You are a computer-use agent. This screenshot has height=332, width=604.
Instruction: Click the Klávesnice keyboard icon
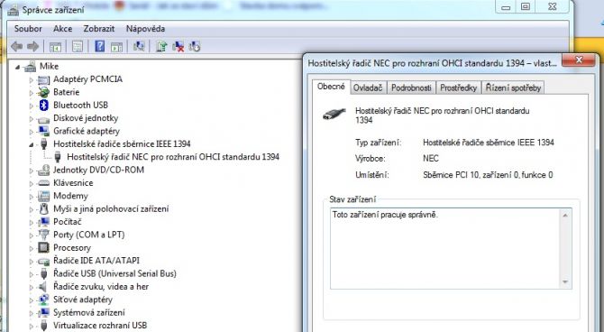click(x=43, y=183)
